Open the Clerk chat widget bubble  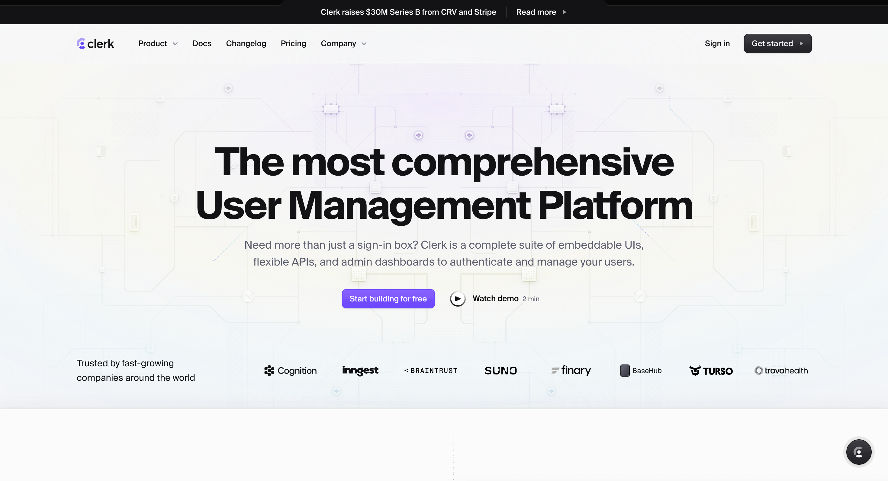coord(858,452)
